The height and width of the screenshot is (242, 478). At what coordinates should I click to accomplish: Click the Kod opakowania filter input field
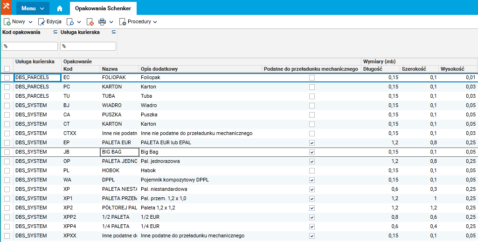(x=30, y=46)
